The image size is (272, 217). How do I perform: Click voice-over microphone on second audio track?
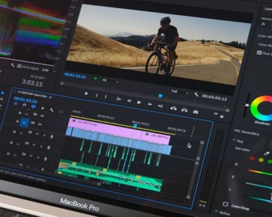[x=48, y=148]
